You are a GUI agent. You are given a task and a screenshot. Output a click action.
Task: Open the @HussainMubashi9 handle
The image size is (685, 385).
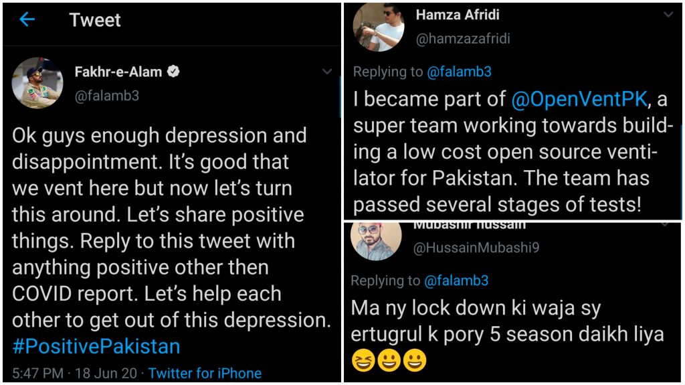pos(477,248)
